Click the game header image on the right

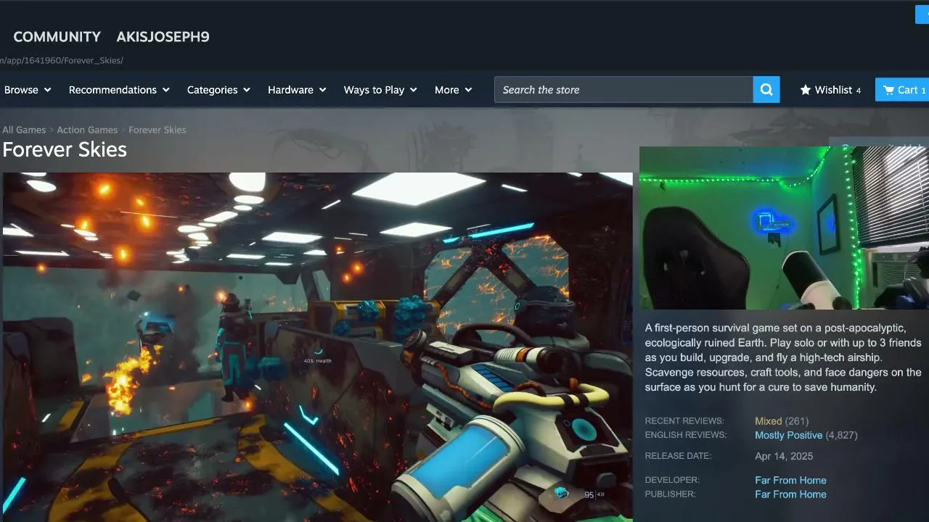click(784, 228)
